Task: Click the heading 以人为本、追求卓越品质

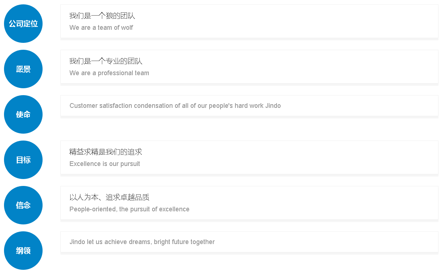Action: 110,198
